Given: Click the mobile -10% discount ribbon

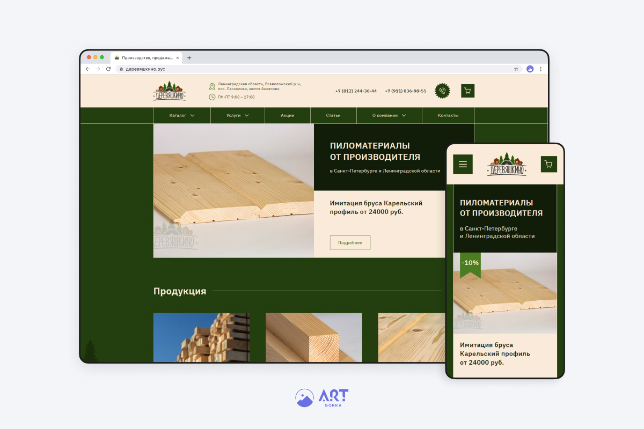Looking at the screenshot, I should click(x=471, y=265).
